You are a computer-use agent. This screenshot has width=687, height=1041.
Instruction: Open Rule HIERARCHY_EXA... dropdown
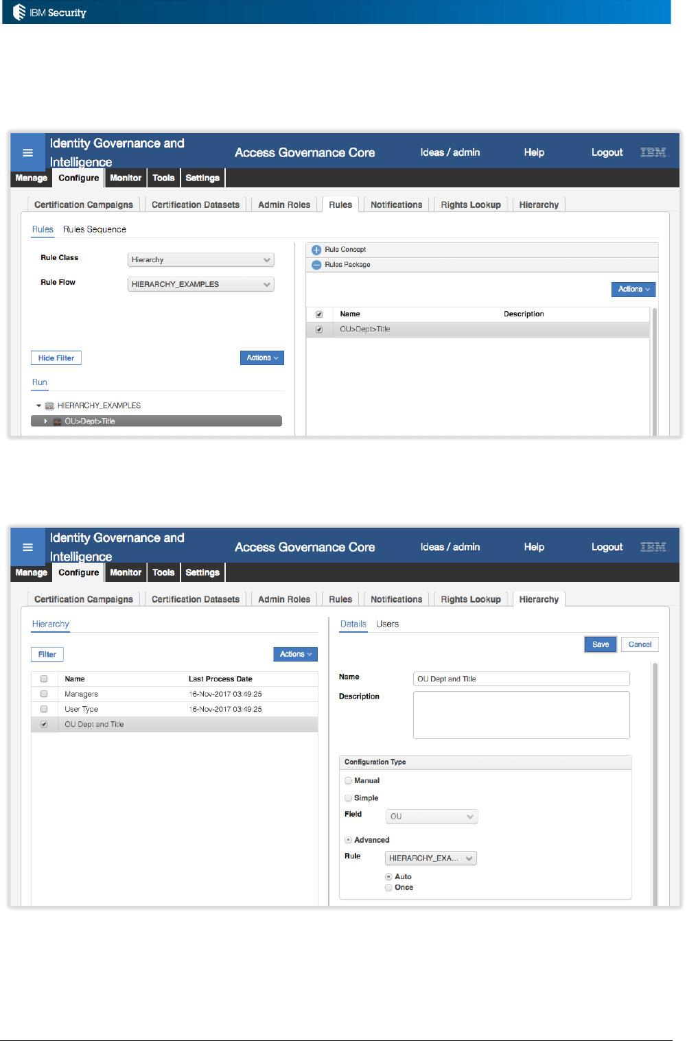click(x=431, y=858)
